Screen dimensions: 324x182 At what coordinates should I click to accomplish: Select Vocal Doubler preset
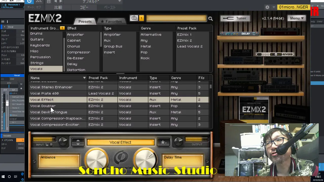click(119, 106)
